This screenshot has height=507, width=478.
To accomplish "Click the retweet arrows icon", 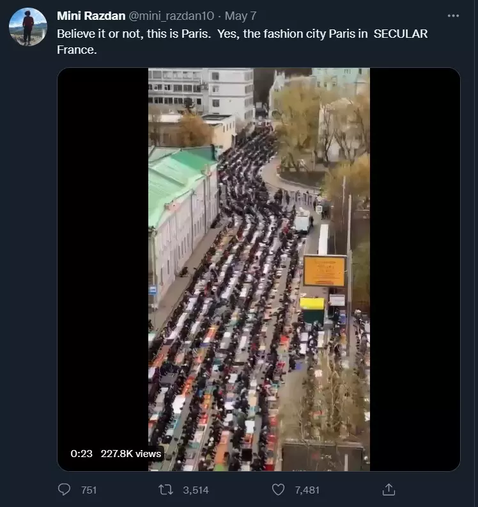I will coord(166,490).
